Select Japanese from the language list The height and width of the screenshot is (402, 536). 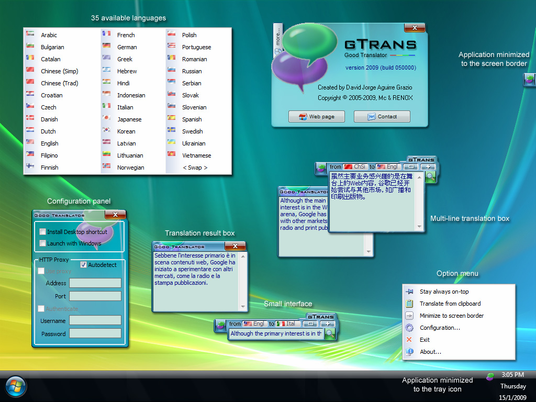(129, 119)
